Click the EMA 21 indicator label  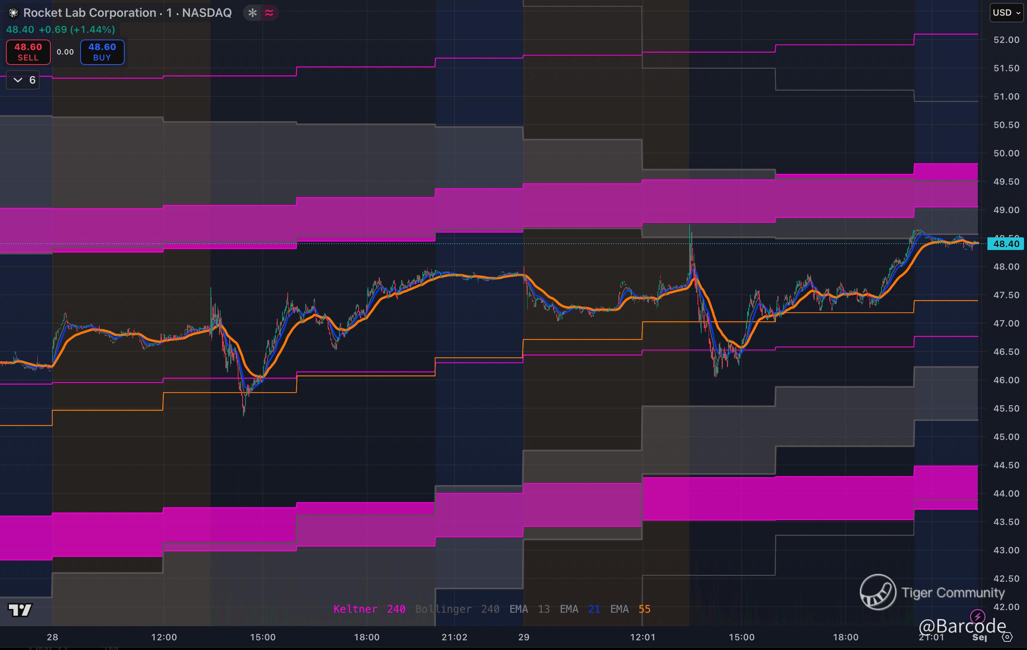point(580,609)
